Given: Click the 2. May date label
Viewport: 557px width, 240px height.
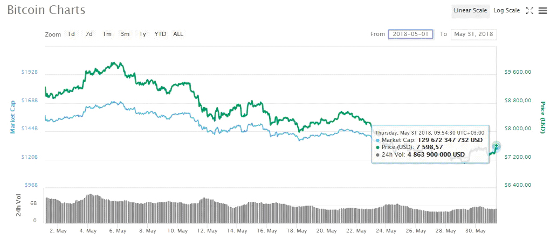Looking at the screenshot, I should 58,231.
